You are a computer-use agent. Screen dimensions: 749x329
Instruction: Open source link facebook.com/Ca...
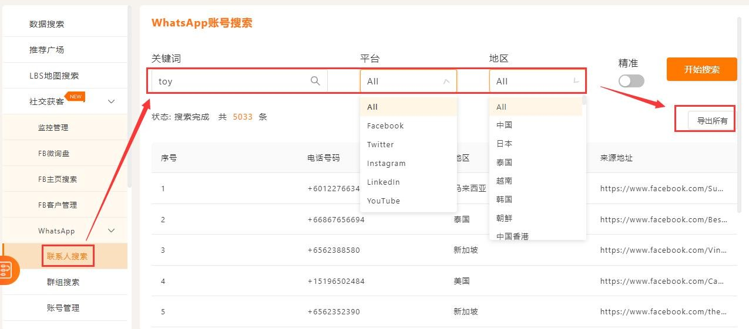(x=661, y=281)
